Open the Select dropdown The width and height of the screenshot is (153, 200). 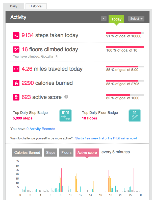click(136, 19)
